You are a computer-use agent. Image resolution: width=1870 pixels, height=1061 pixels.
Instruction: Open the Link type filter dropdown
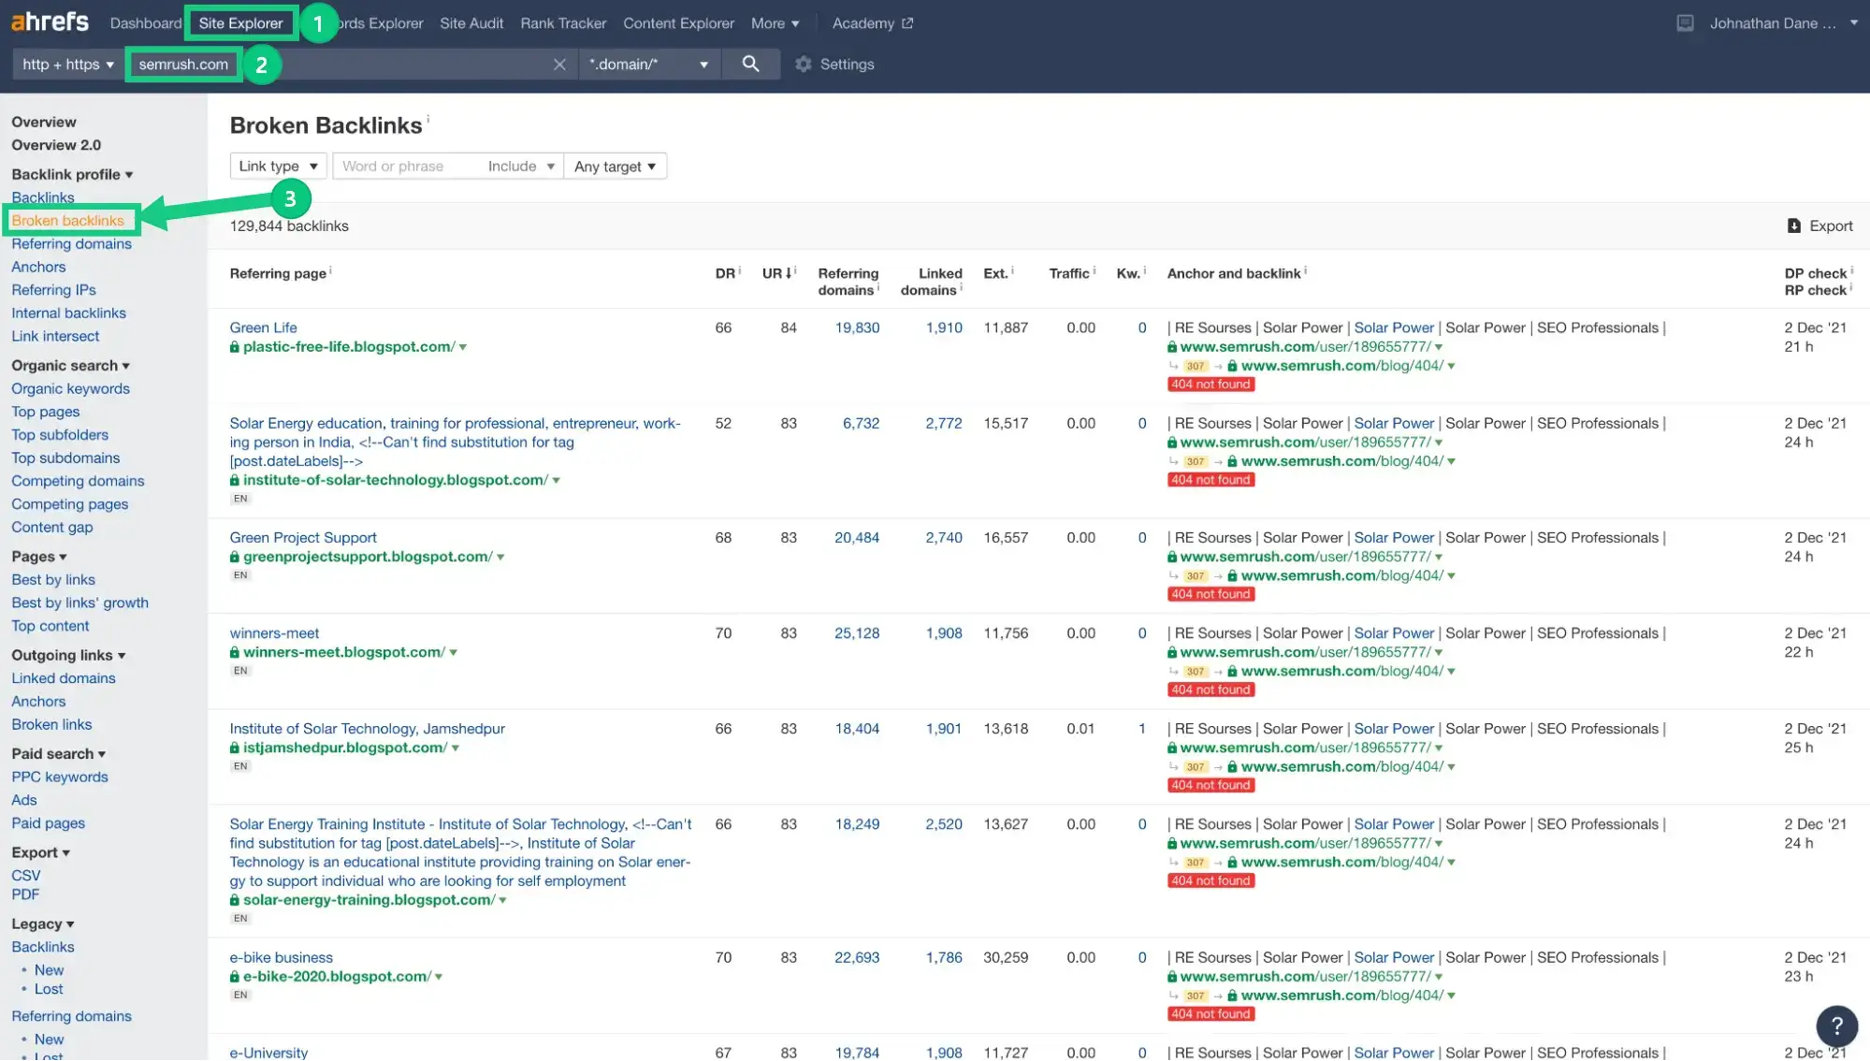[278, 167]
